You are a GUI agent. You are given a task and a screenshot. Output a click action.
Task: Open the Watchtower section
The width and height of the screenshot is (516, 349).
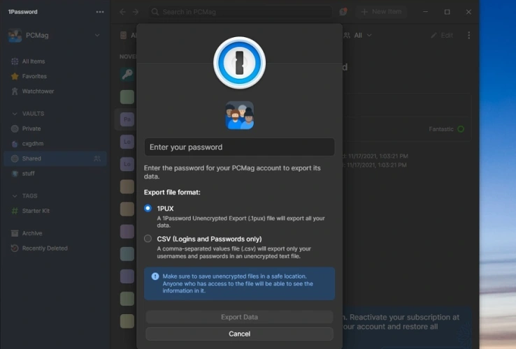[x=37, y=91]
